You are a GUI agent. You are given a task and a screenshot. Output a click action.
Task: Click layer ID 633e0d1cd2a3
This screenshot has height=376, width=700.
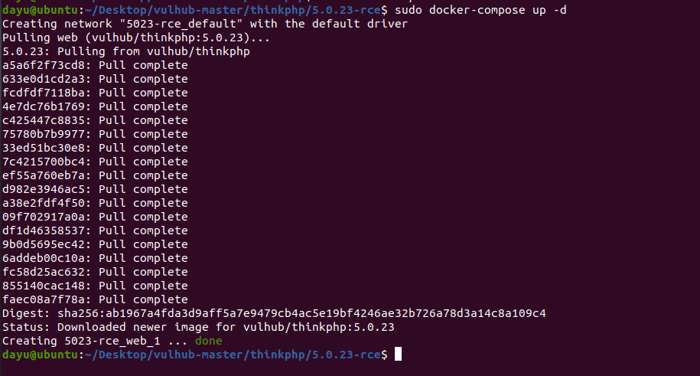coord(44,79)
